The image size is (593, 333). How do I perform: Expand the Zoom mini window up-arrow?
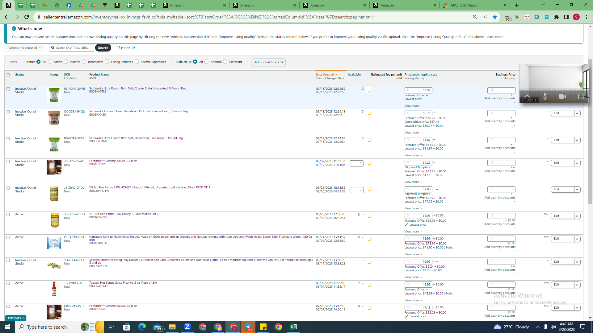tap(527, 96)
